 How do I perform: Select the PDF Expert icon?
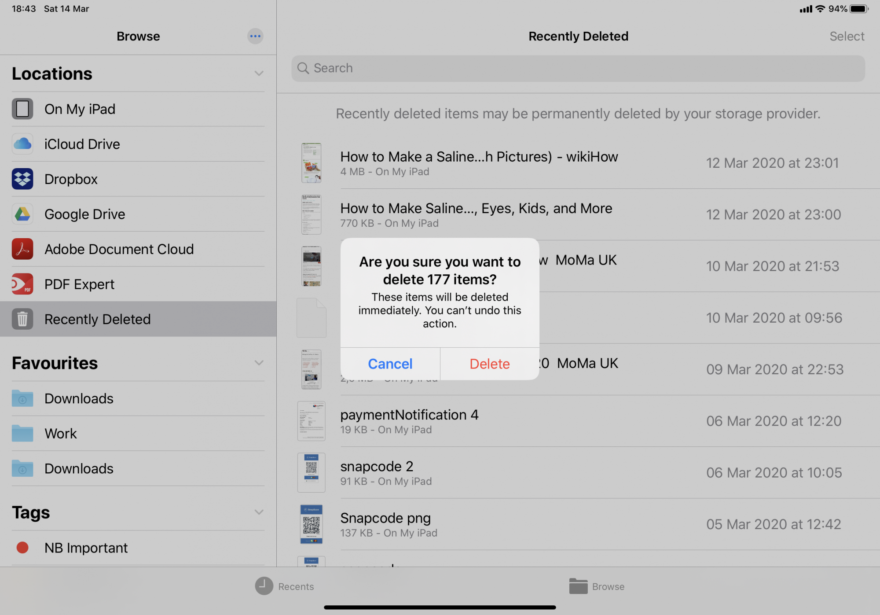click(x=22, y=284)
